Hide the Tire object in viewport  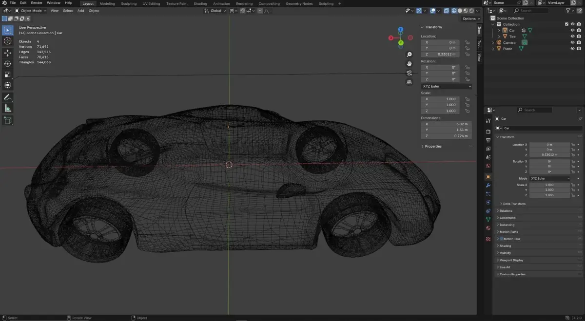572,37
